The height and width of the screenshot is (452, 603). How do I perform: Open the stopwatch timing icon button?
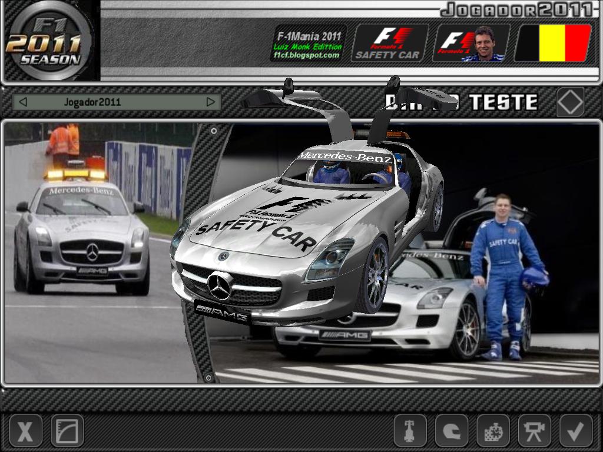(x=493, y=431)
